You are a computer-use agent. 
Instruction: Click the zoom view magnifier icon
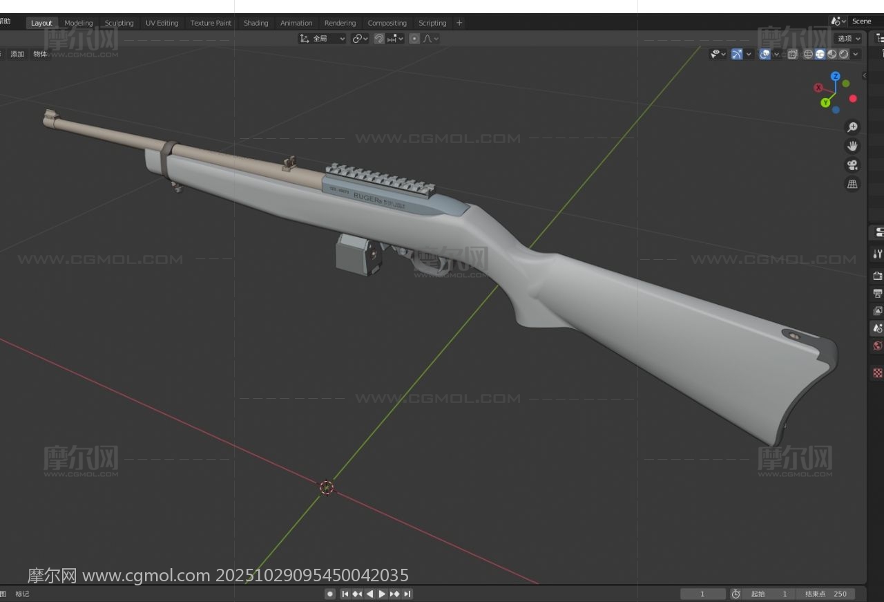(x=852, y=127)
